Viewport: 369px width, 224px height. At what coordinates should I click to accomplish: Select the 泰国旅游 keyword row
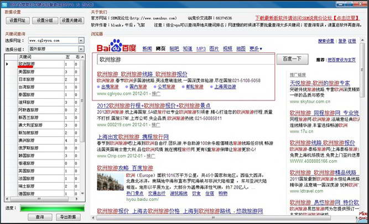[x=43, y=95]
